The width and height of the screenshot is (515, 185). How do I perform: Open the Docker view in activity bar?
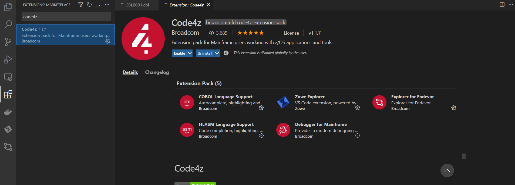[8, 112]
